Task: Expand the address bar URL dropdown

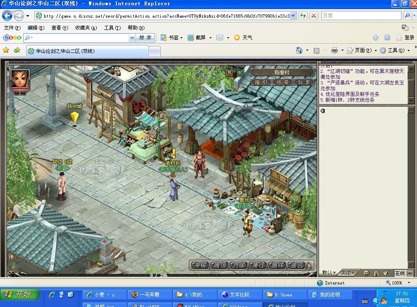Action: (x=293, y=16)
